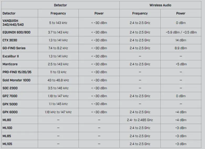Viewport: 205px width, 149px height.
Task: Select the 1.18 kHz to 147 kHz cell
Action: coord(58,112)
